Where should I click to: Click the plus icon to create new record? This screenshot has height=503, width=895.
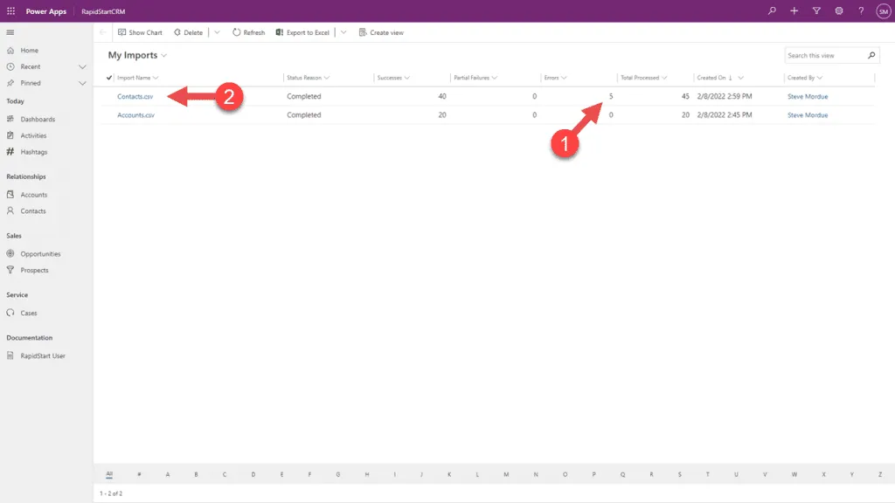[x=794, y=10]
